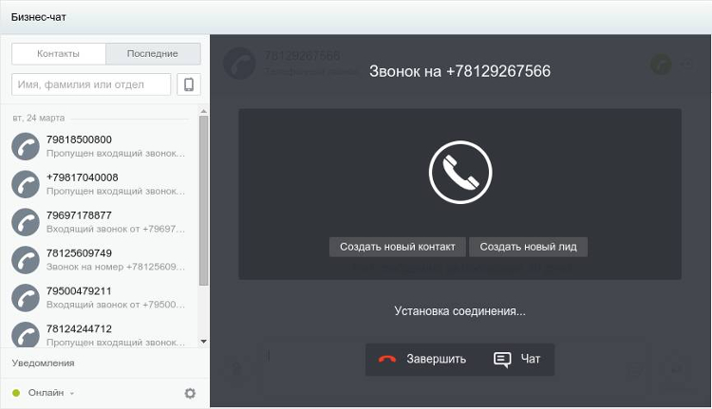Click the large circular call handset icon
The image size is (712, 409).
tap(460, 172)
